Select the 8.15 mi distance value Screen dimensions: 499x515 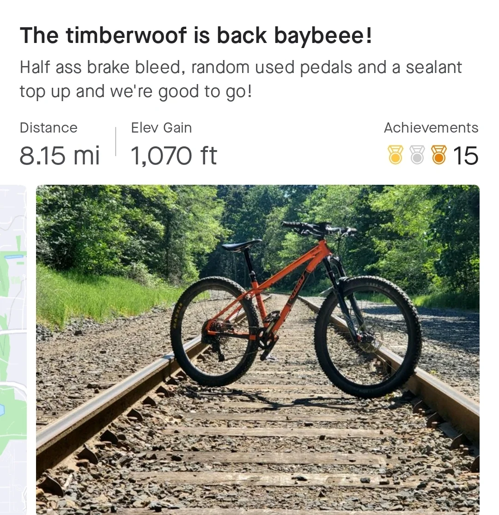point(60,155)
